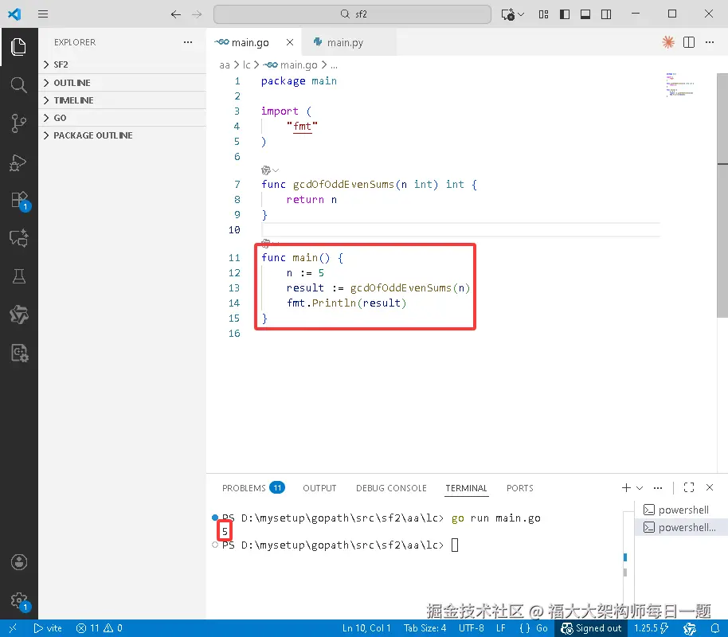Open the Accounts icon in activity bar
728x637 pixels.
(18, 562)
